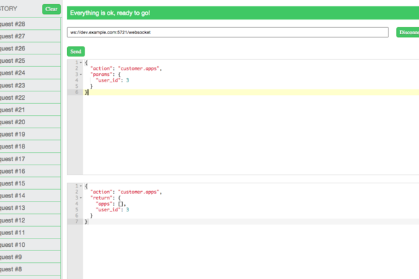Open history Request #8
419x279 pixels.
click(x=30, y=269)
